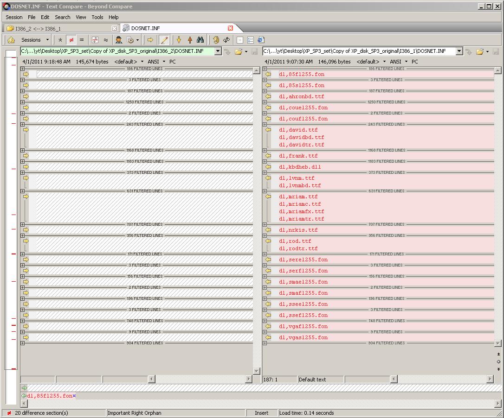Click left pane vertical scroll down arrow
The width and height of the screenshot is (504, 418).
click(257, 371)
